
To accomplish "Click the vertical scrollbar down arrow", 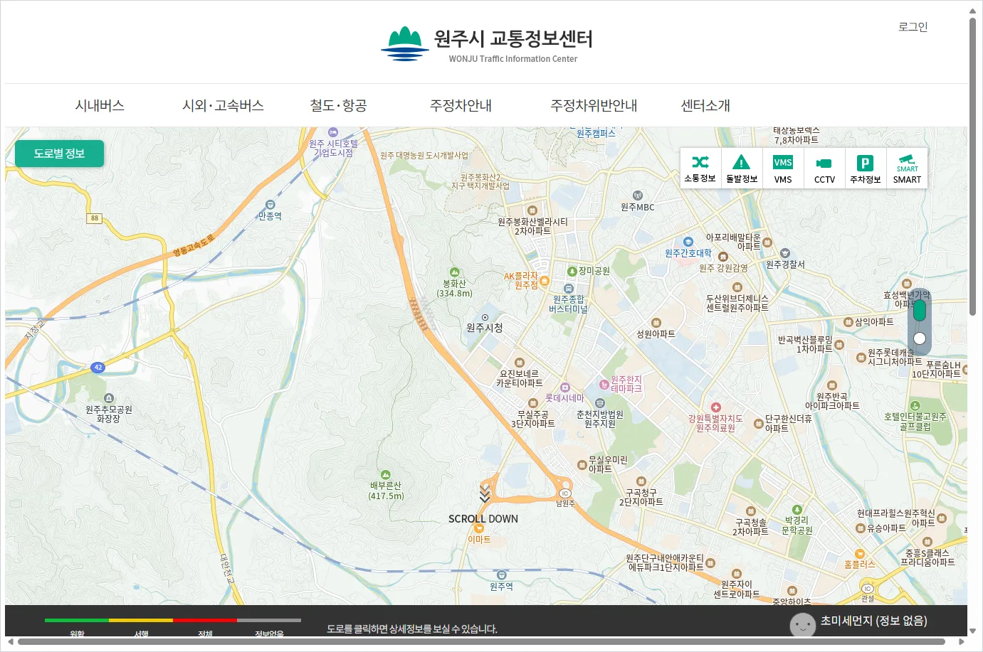I will pyautogui.click(x=972, y=631).
